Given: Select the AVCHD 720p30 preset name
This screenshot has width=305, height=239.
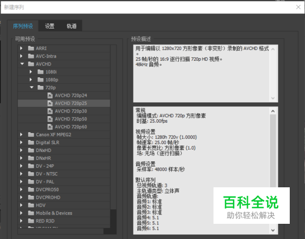Looking at the screenshot, I should coord(71,111).
